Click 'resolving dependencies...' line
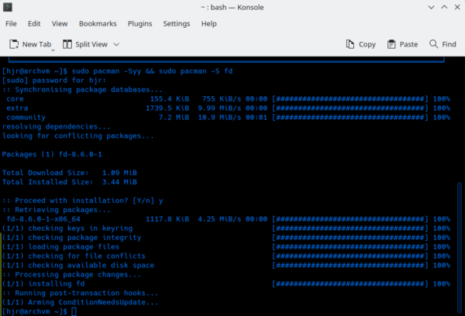Screen dimensions: 465x316 tap(56, 127)
